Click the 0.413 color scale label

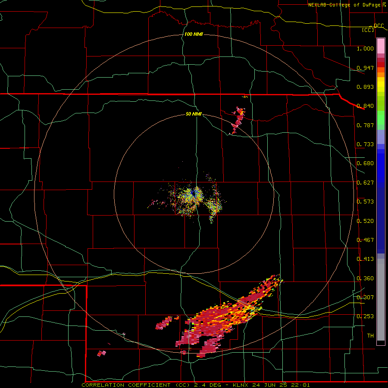pos(365,259)
